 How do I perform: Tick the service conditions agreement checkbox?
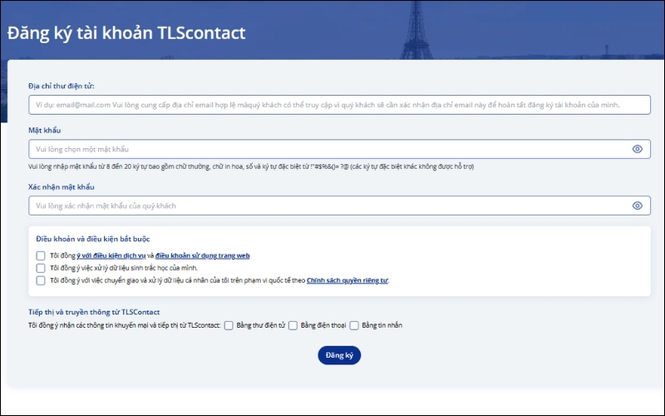click(x=41, y=256)
